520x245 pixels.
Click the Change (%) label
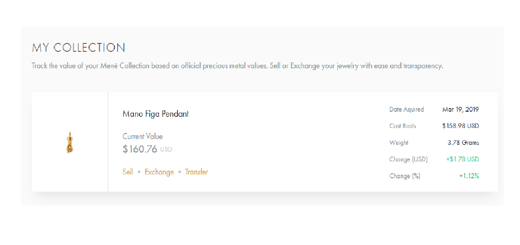coord(405,176)
